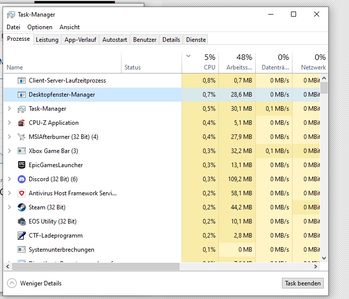Viewport: 349px width, 299px height.
Task: Click the Xbox Game Bar icon
Action: (x=22, y=151)
